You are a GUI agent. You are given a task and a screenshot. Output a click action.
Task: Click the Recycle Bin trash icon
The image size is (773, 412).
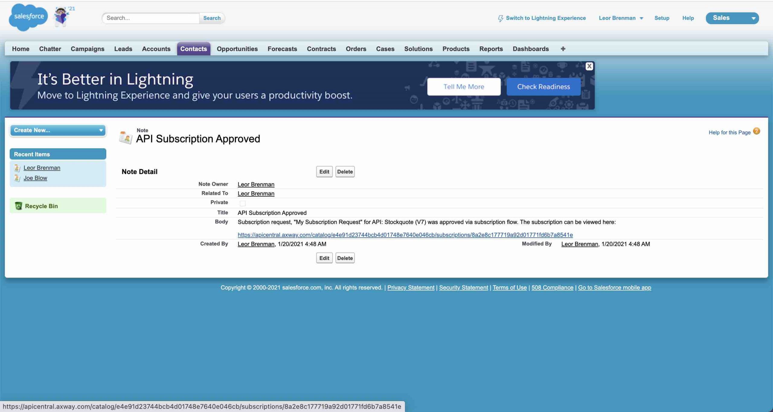tap(18, 206)
